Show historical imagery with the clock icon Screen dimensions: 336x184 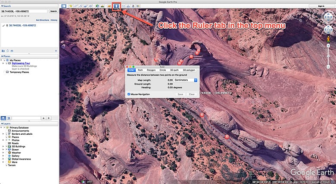[97, 6]
